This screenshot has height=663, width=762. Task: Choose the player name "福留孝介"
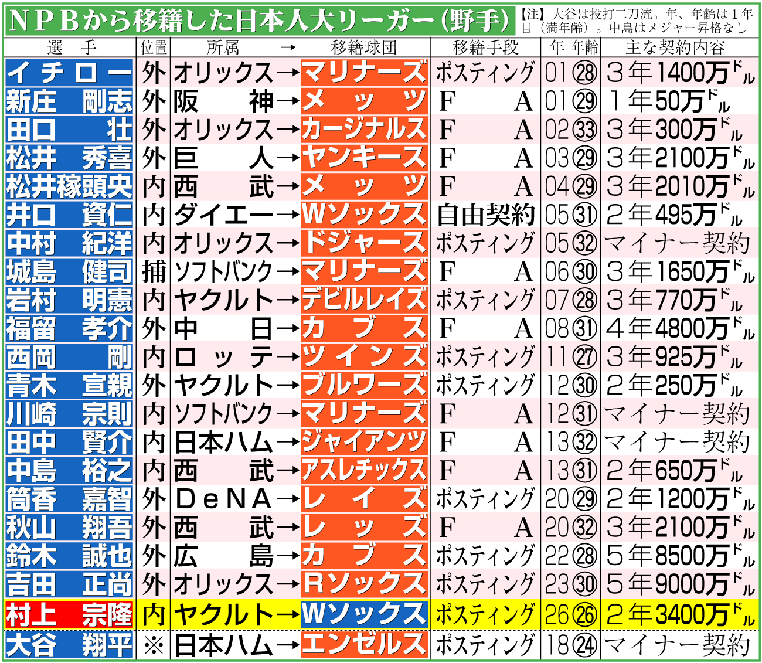click(x=70, y=328)
